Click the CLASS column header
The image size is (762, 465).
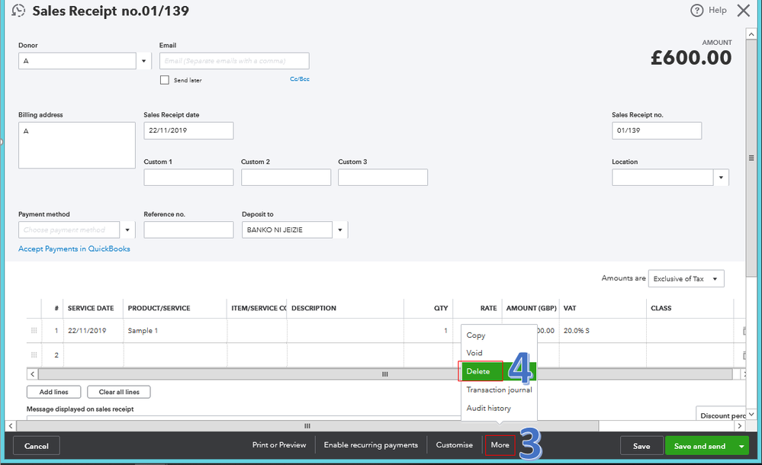[661, 308]
